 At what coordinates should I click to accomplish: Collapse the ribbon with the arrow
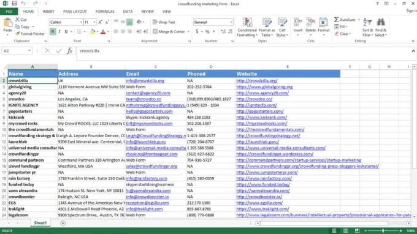click(413, 41)
